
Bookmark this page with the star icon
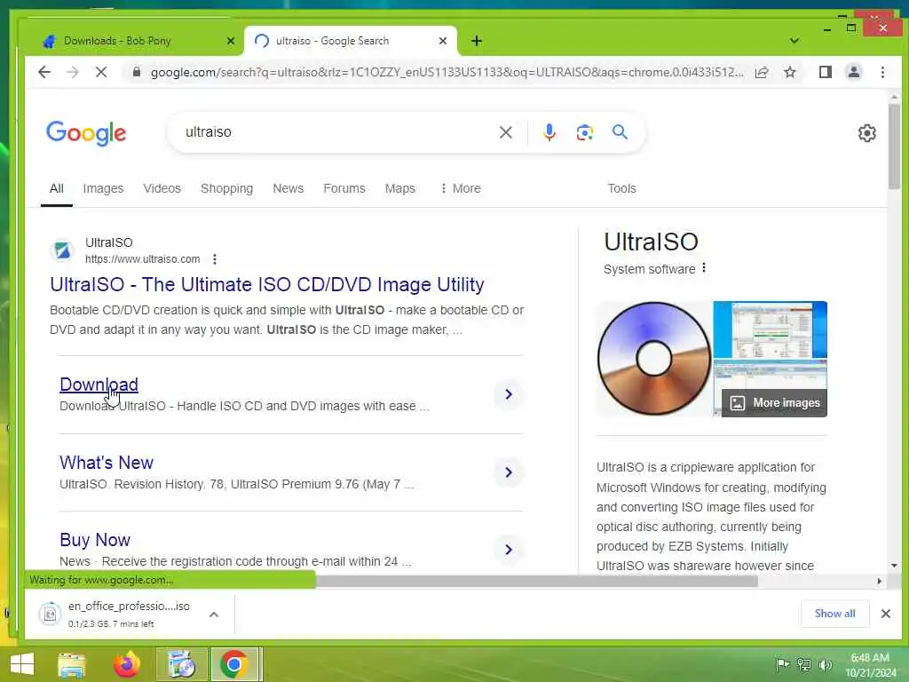pyautogui.click(x=789, y=72)
